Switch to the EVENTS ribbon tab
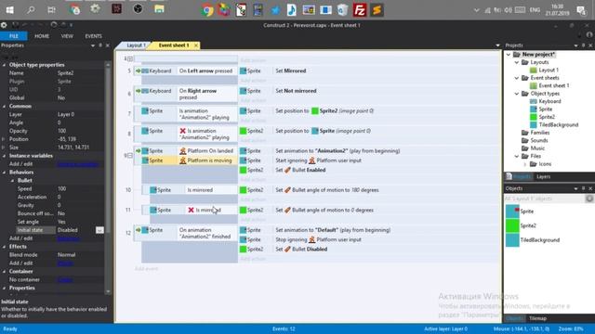Image resolution: width=595 pixels, height=334 pixels. tap(93, 36)
